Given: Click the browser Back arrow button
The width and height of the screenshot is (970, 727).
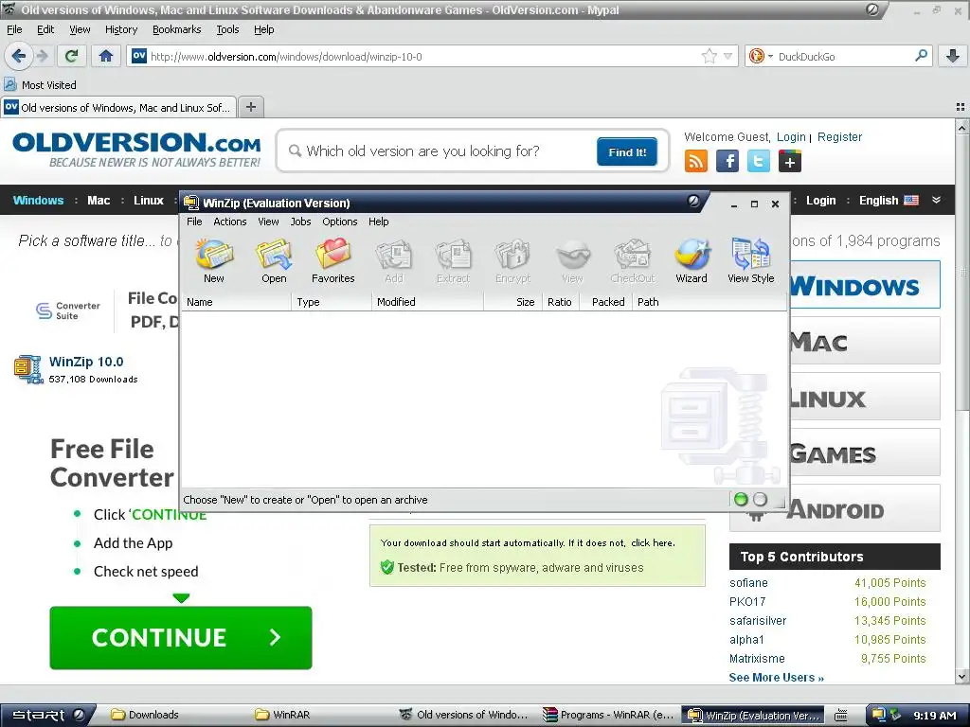Looking at the screenshot, I should click(19, 56).
